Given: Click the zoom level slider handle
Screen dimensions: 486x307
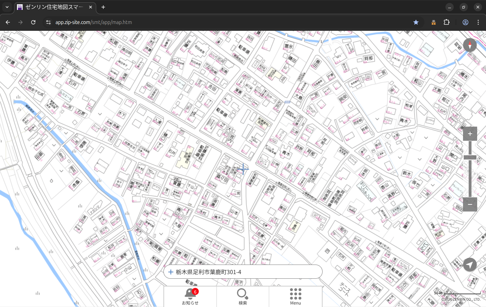Looking at the screenshot, I should [x=470, y=157].
